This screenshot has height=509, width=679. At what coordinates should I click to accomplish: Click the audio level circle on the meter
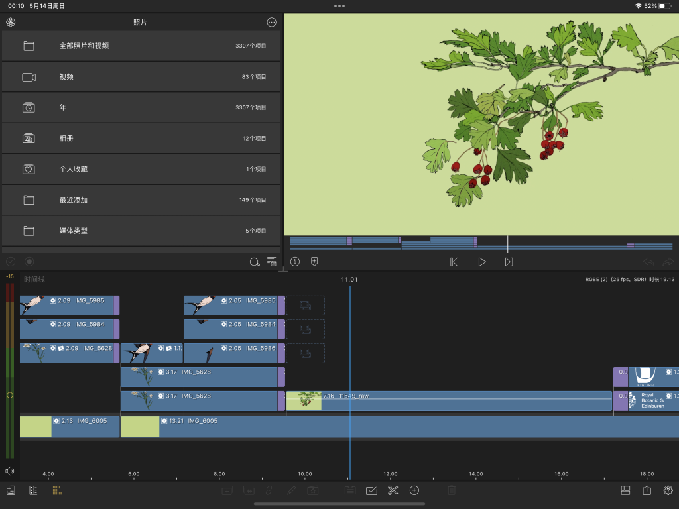pyautogui.click(x=10, y=395)
